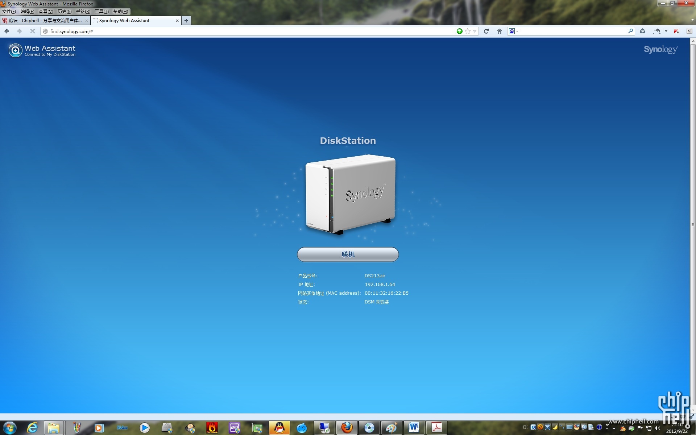Click the Web Assistant magnifier logo
Screen dimensions: 696x435
(15, 50)
